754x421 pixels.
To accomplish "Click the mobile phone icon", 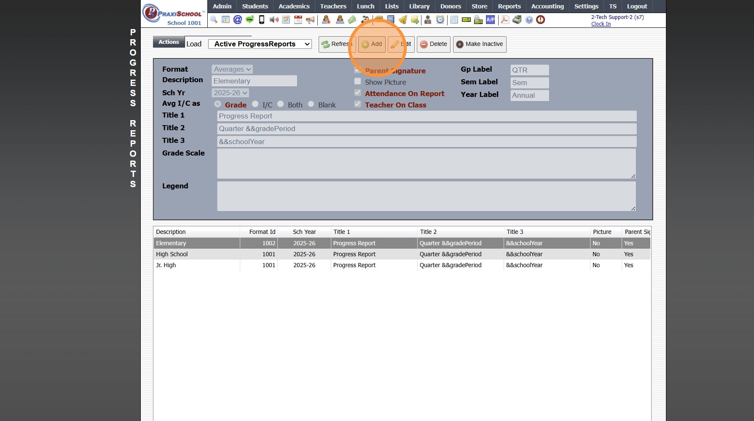I will (262, 19).
